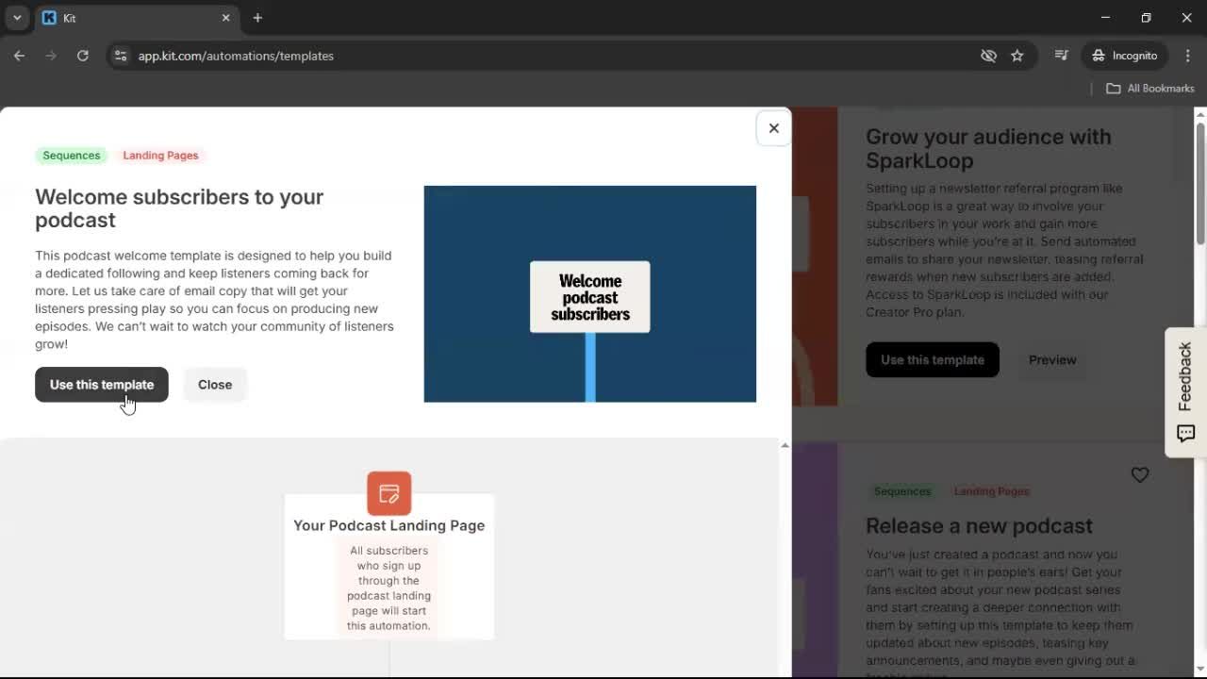This screenshot has height=679, width=1207.
Task: Open site information settings in the address bar
Action: point(121,56)
